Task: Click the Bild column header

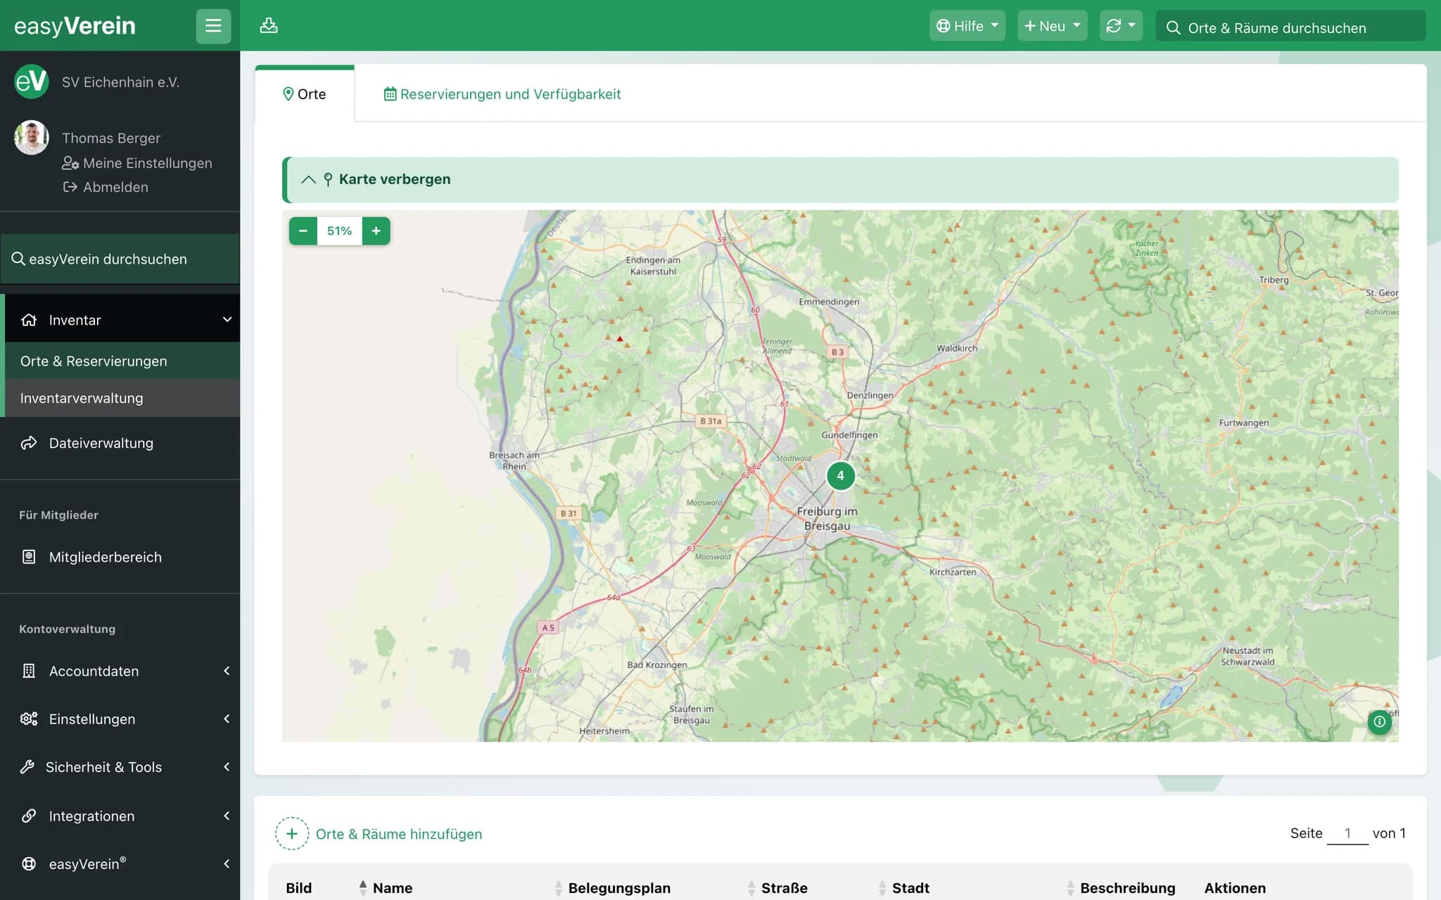Action: tap(299, 887)
